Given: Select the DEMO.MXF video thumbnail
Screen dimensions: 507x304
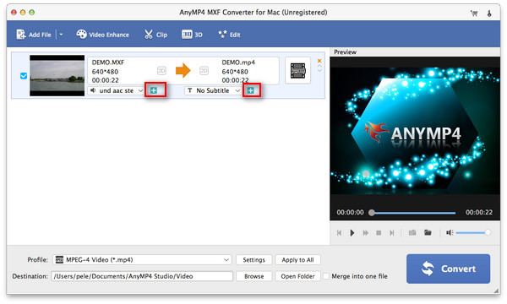Looking at the screenshot, I should click(x=57, y=76).
